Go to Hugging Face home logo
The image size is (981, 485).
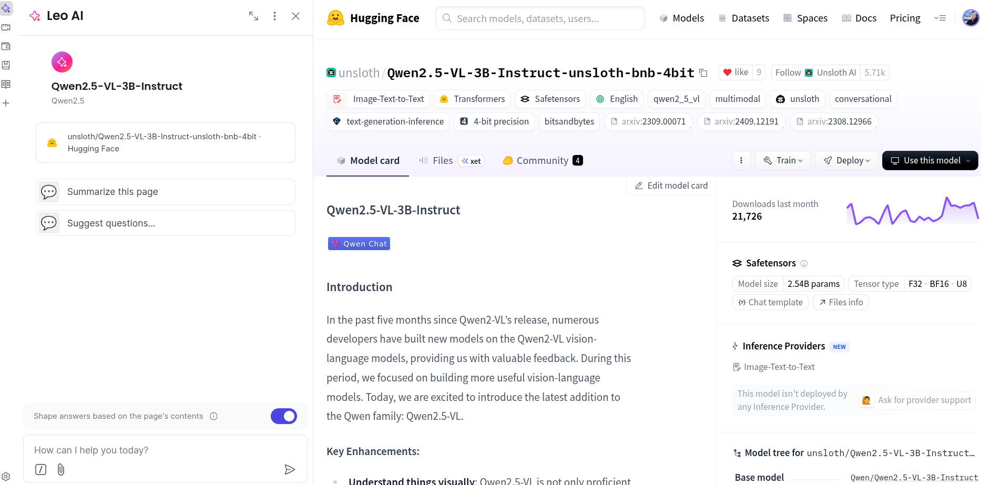pos(373,18)
